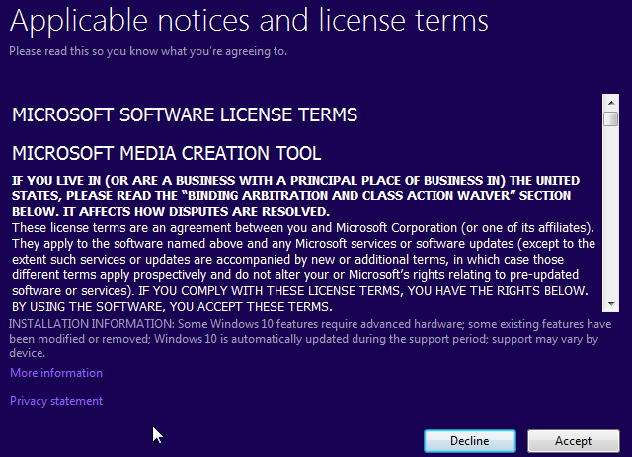Click the "These license terms are an agreement" line
Viewport: 632px width, 457px height.
[303, 228]
